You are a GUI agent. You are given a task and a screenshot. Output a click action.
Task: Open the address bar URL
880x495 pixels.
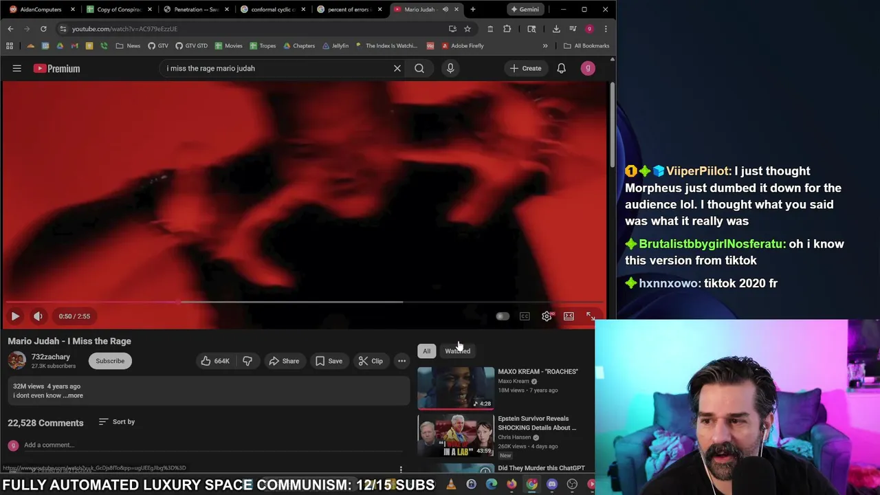(124, 29)
